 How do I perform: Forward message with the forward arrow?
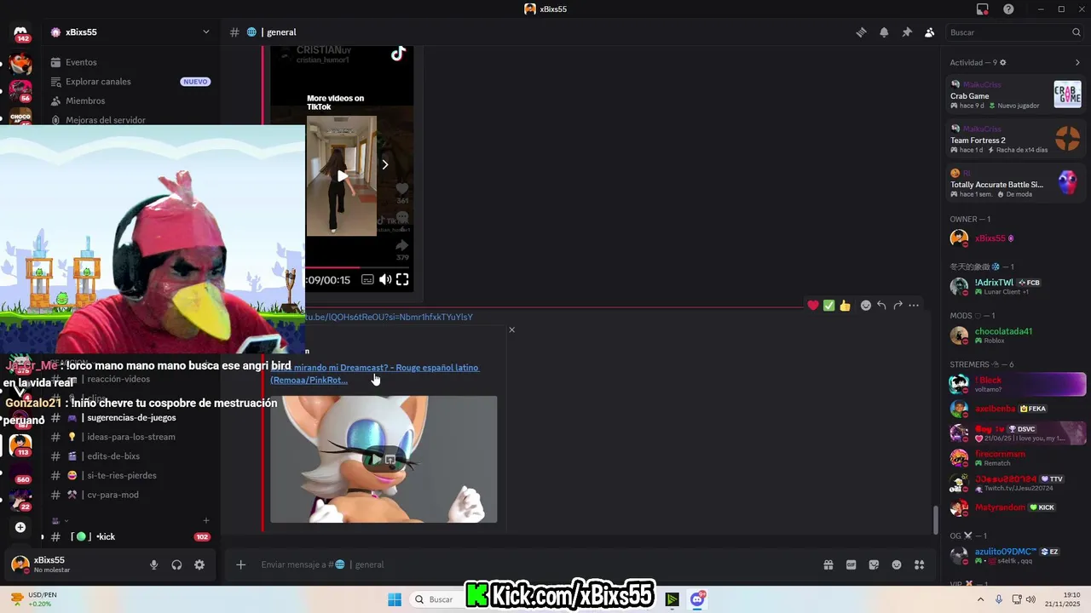898,306
